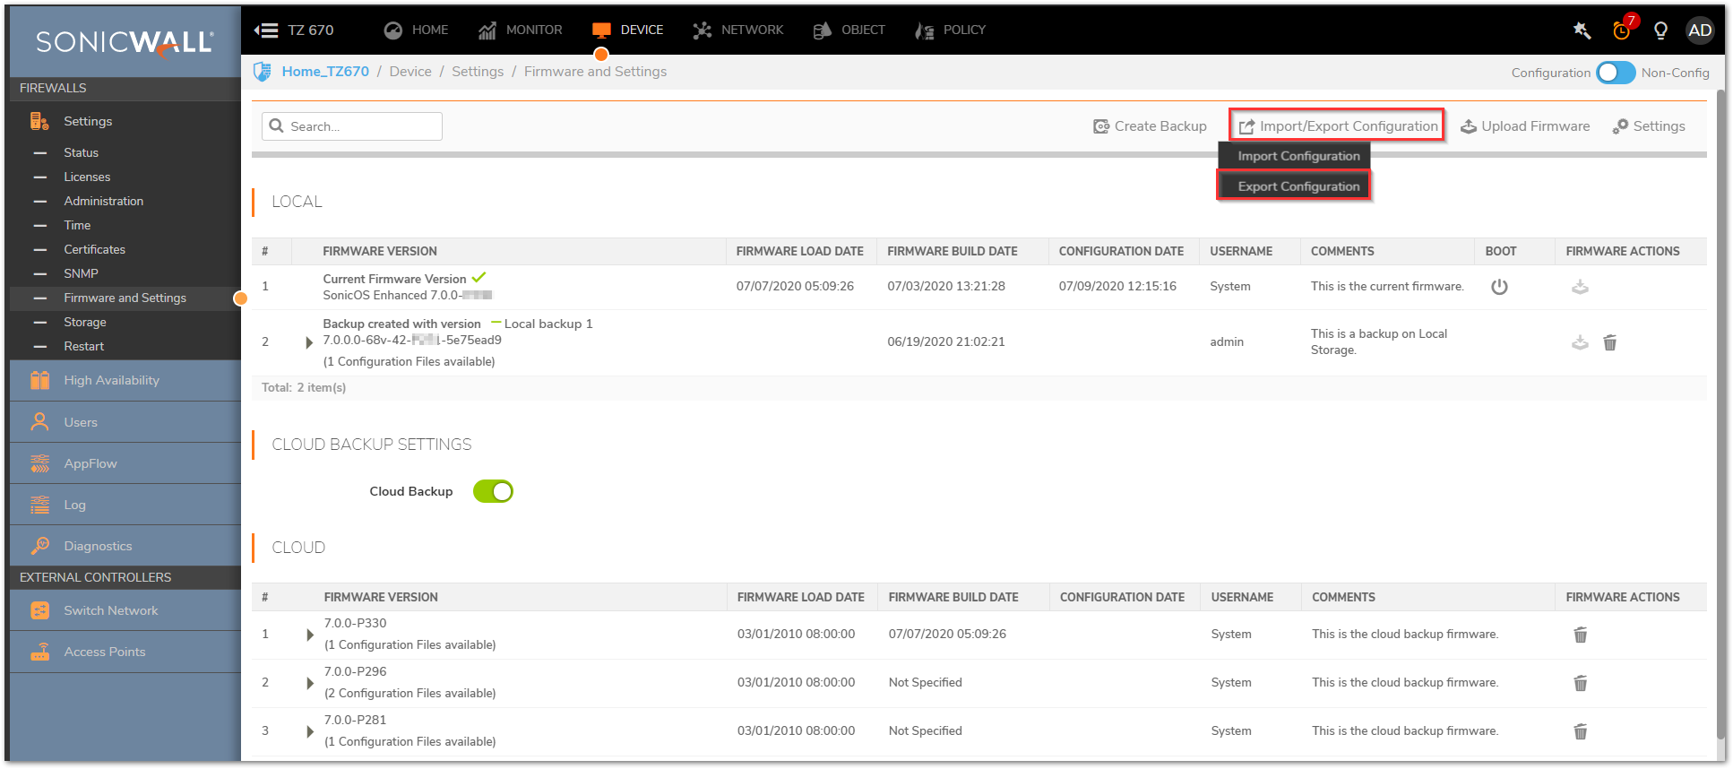
Task: Click the Create Backup button
Action: tap(1150, 126)
